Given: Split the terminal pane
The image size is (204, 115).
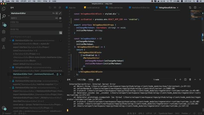Looking at the screenshot, I should [185, 80].
